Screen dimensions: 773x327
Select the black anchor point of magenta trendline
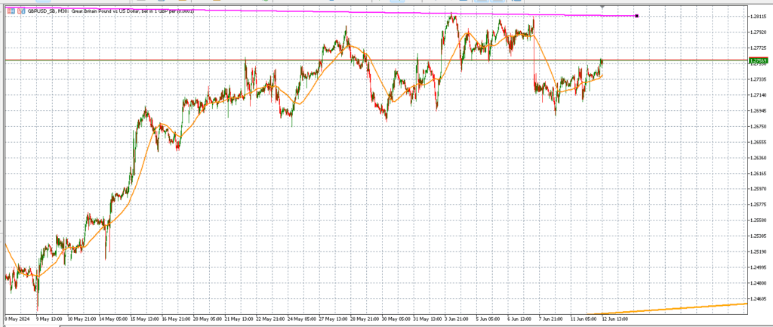[637, 17]
